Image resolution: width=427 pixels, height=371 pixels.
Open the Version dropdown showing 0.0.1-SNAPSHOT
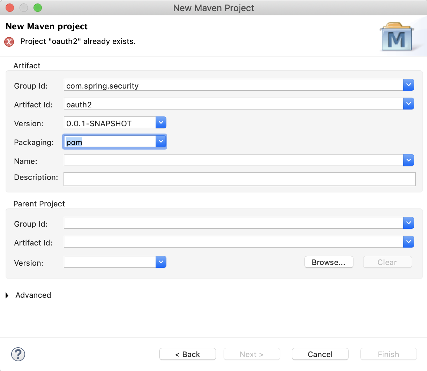tap(161, 122)
